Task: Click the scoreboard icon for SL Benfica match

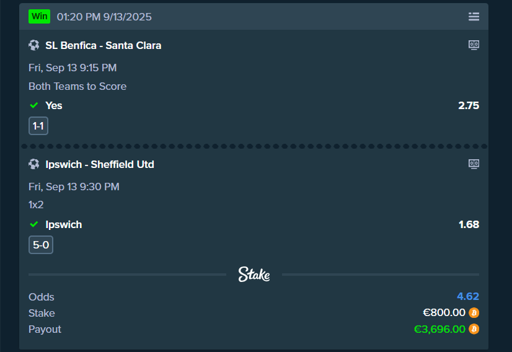Action: 474,45
